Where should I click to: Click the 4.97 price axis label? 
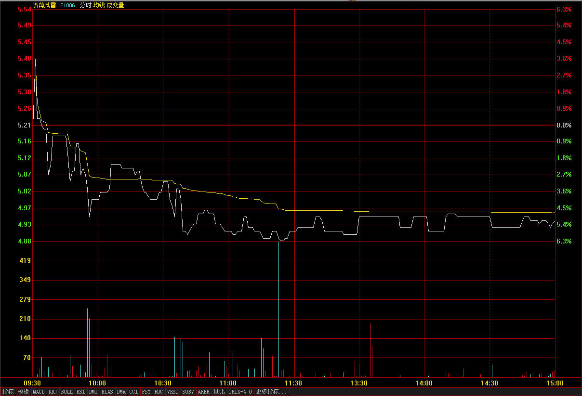24,208
